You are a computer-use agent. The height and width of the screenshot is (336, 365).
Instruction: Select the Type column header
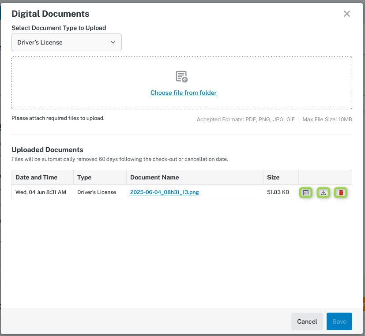pyautogui.click(x=84, y=177)
